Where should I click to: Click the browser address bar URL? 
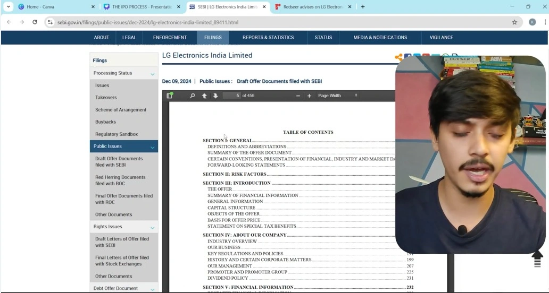[148, 22]
